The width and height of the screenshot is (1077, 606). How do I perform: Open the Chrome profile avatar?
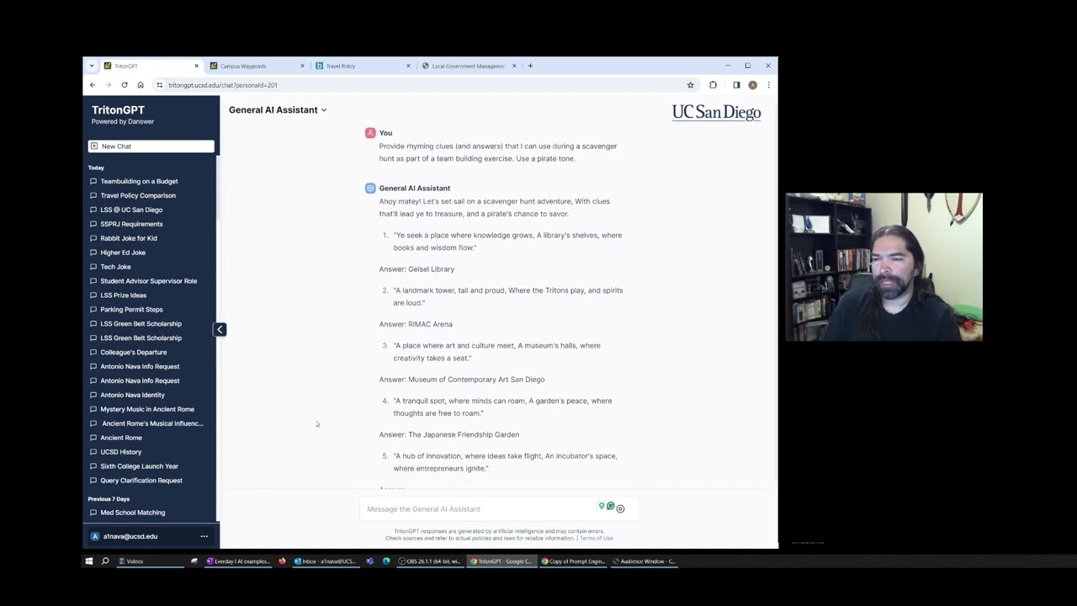coord(752,85)
